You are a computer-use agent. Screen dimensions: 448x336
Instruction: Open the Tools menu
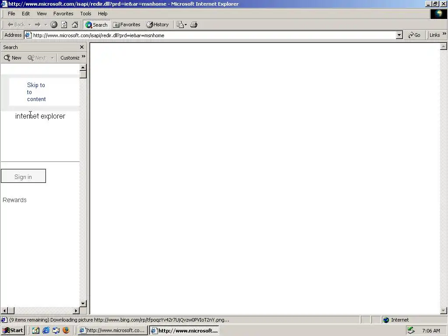point(85,14)
